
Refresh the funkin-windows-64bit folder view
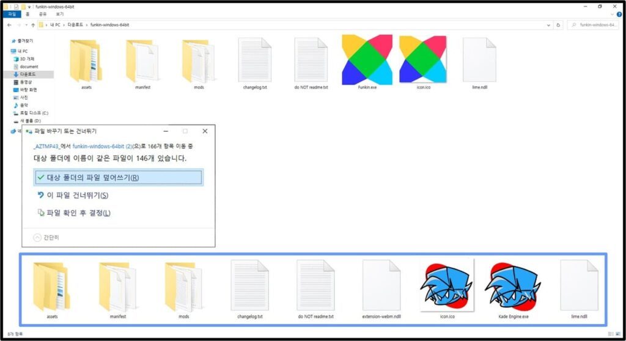click(x=558, y=24)
